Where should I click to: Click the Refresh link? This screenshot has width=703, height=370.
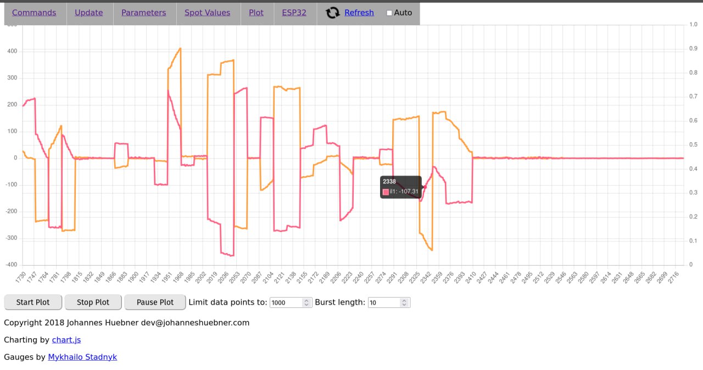(x=359, y=13)
